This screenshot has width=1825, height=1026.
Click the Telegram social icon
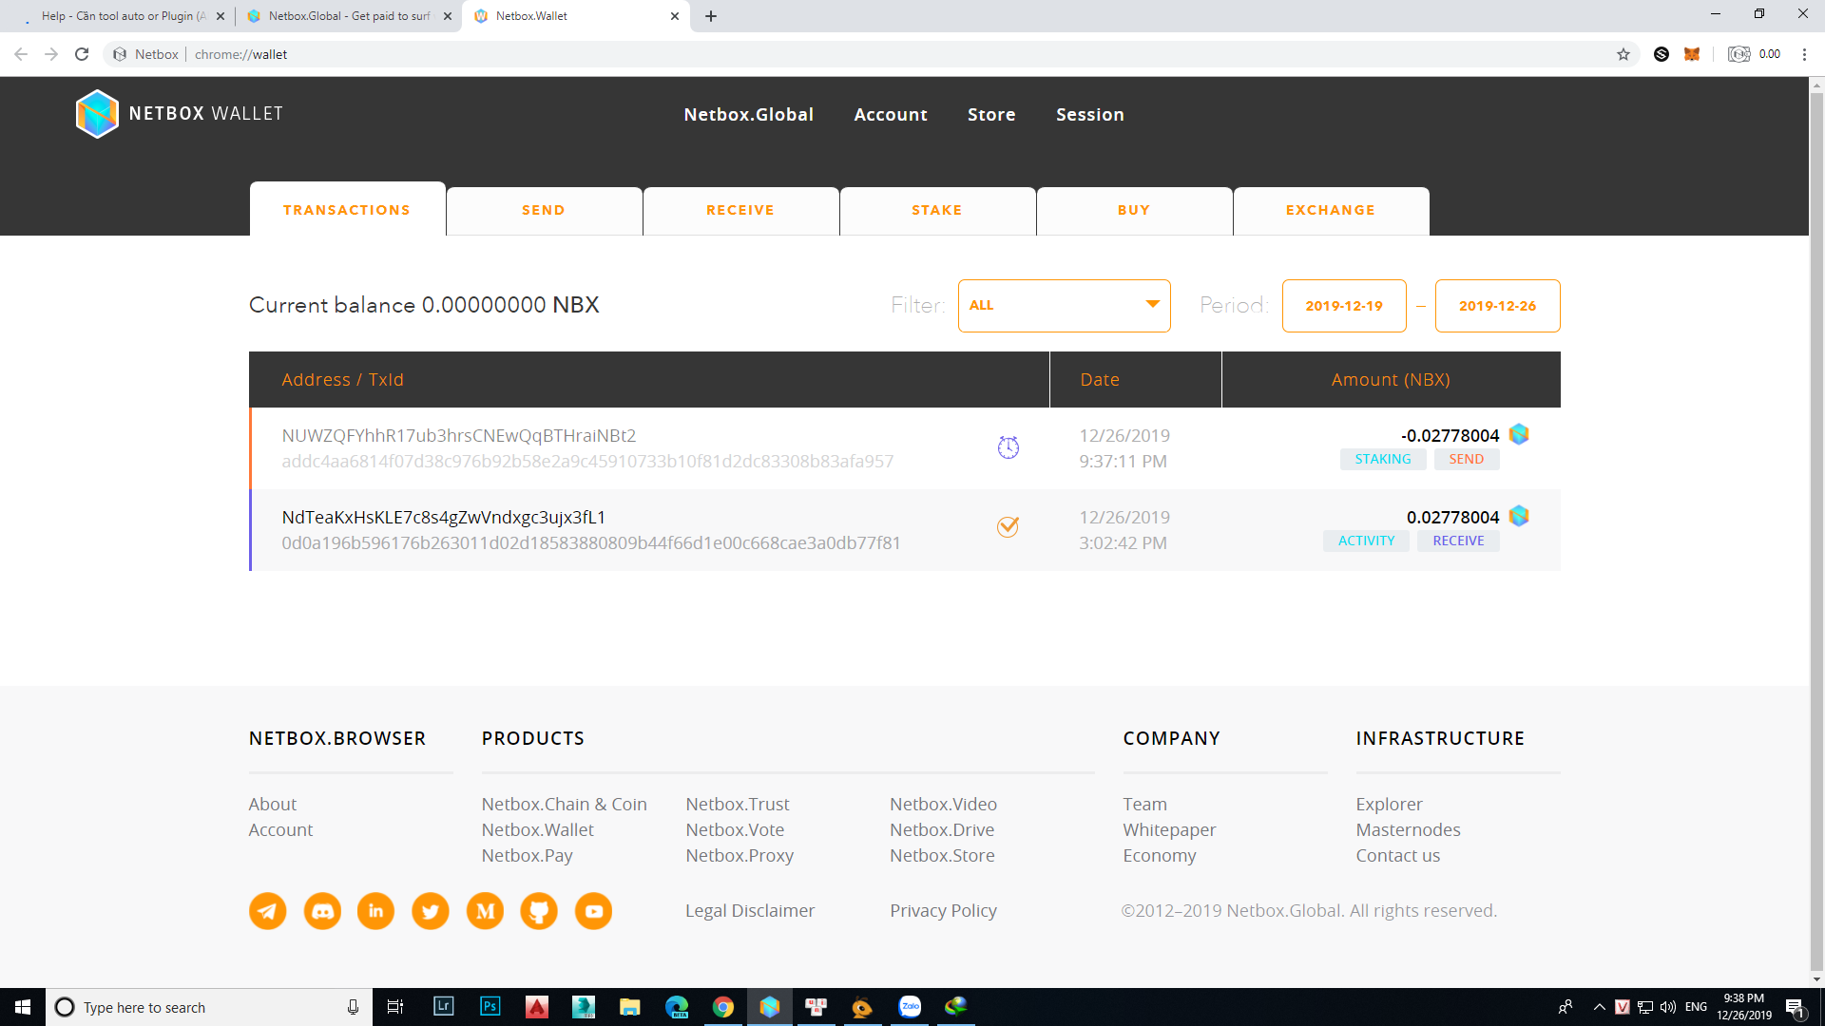(x=267, y=911)
